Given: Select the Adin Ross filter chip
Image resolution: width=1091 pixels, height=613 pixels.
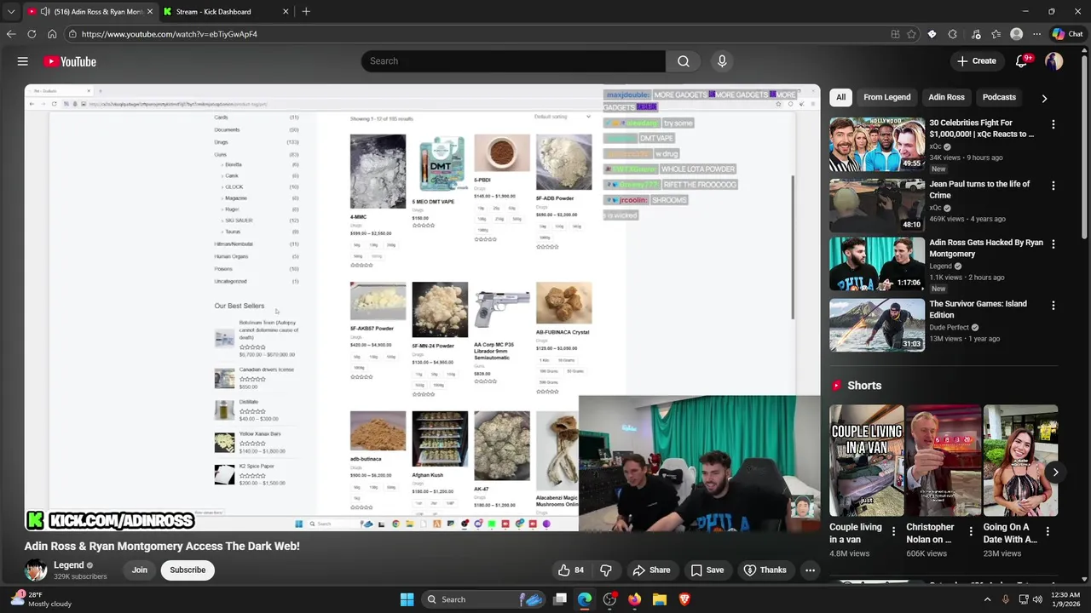Looking at the screenshot, I should pos(946,97).
